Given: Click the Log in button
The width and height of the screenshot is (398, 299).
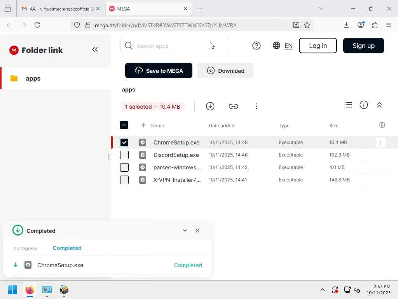Looking at the screenshot, I should click(x=318, y=46).
